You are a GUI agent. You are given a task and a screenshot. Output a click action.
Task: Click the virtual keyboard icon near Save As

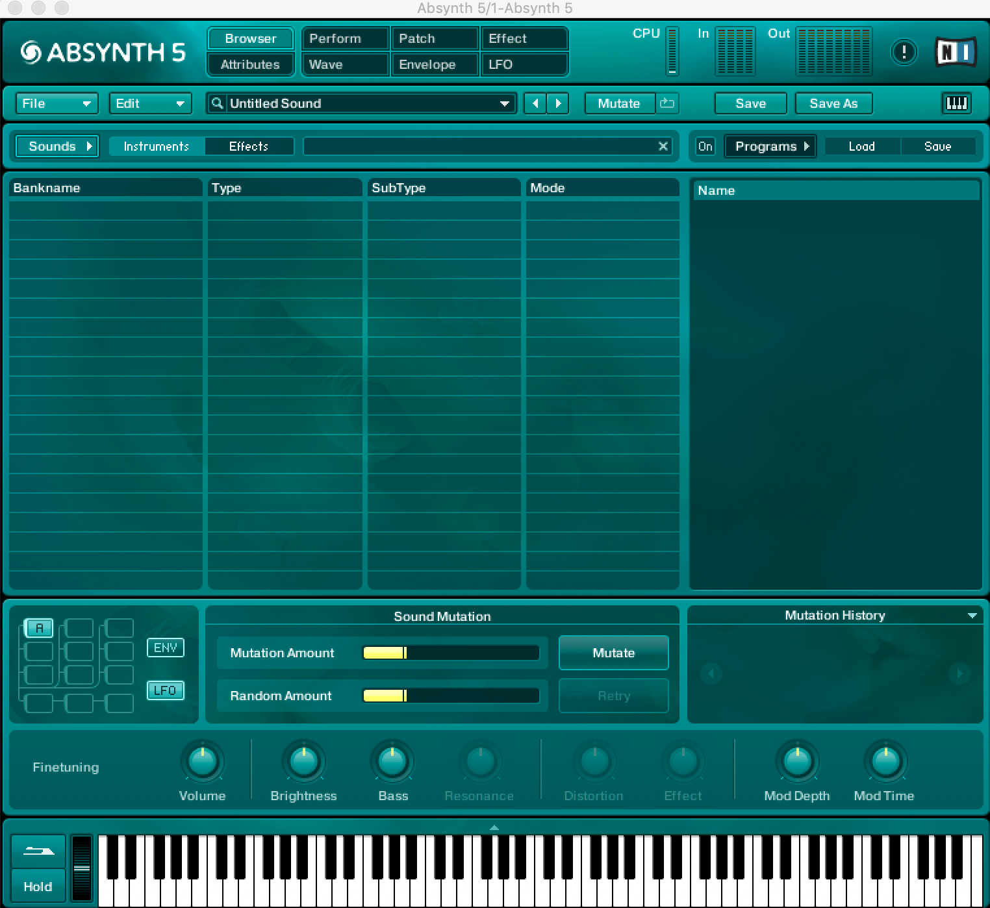click(956, 103)
